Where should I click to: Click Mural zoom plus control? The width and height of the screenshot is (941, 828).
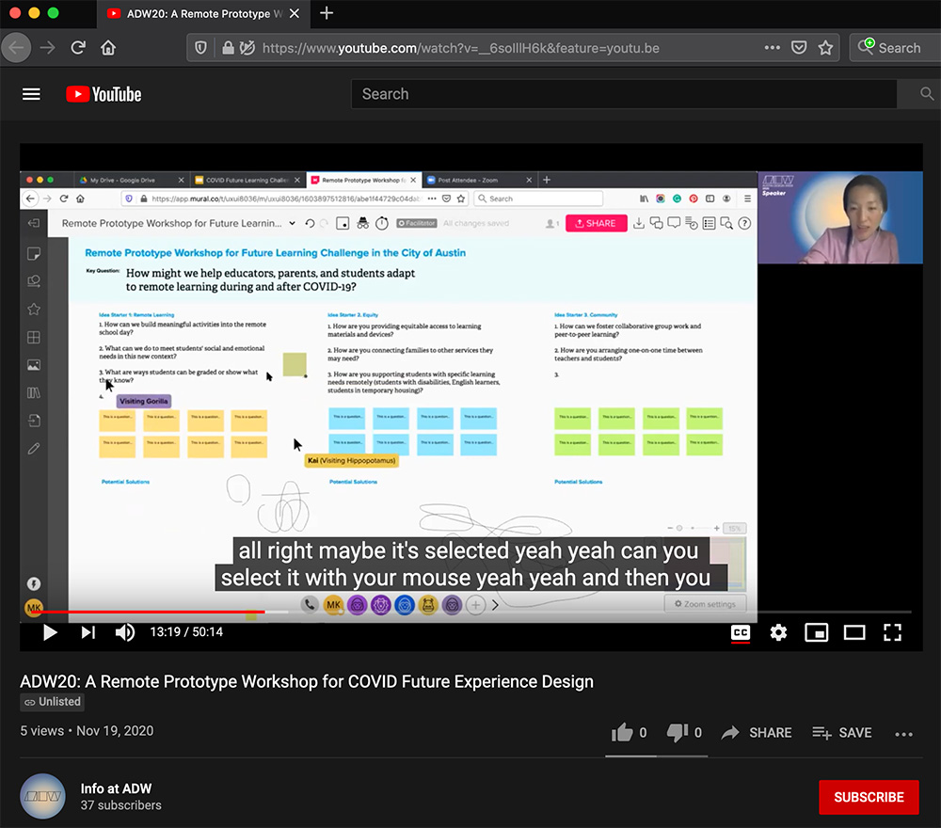click(x=716, y=528)
